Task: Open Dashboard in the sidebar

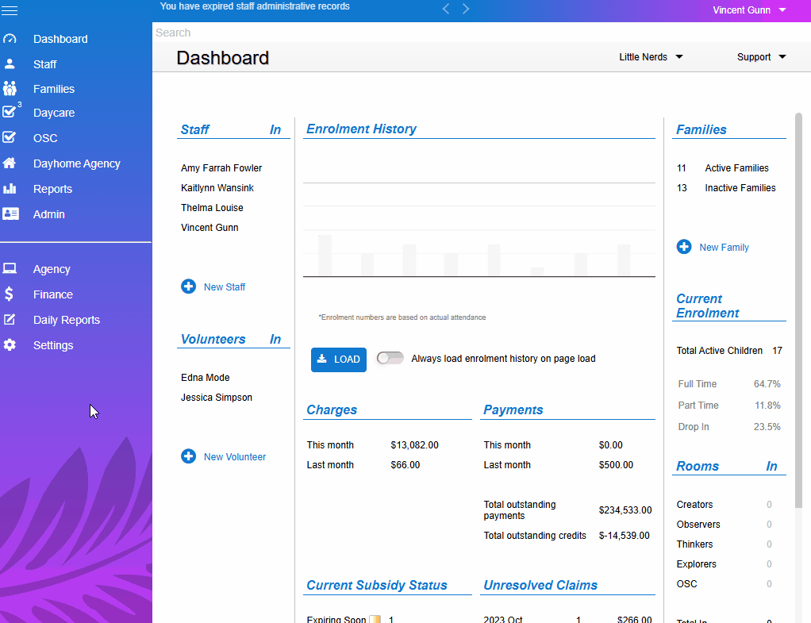Action: (60, 39)
